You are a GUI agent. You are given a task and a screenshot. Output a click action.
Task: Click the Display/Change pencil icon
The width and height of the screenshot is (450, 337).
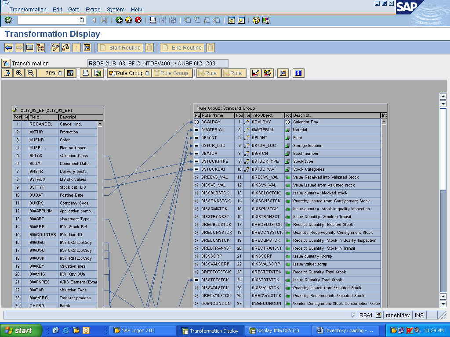[x=55, y=47]
